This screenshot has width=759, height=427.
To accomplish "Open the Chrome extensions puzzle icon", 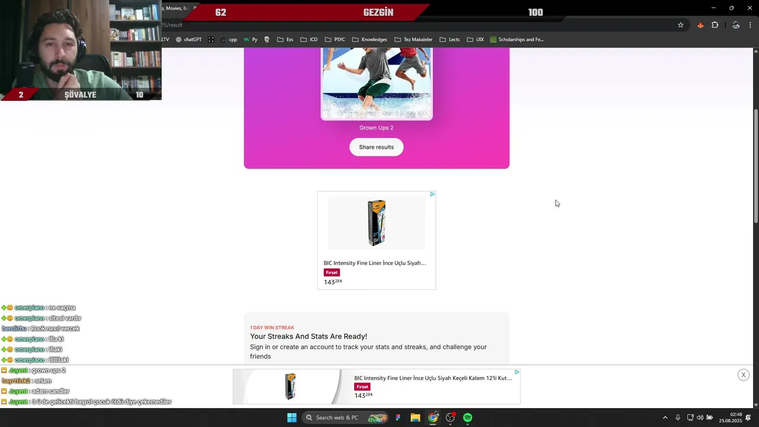I will [x=715, y=25].
